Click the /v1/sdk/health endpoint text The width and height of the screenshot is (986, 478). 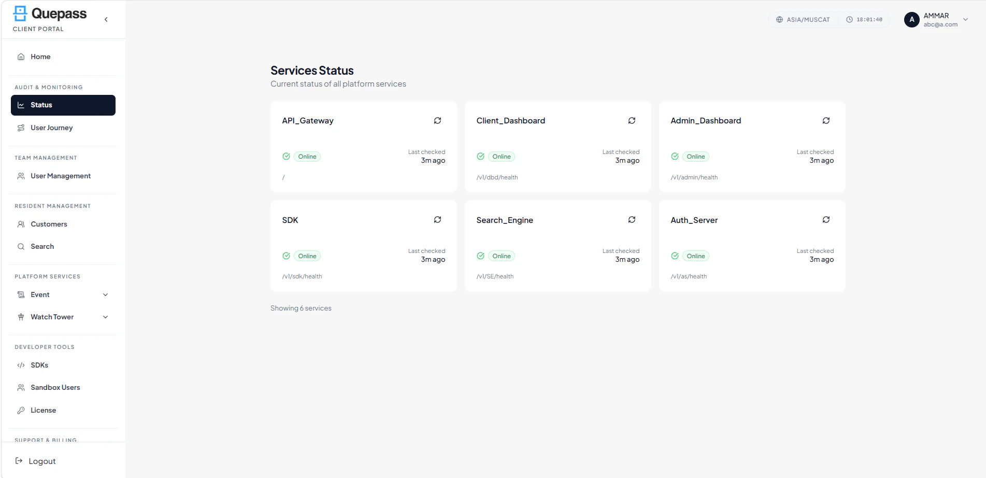(302, 276)
